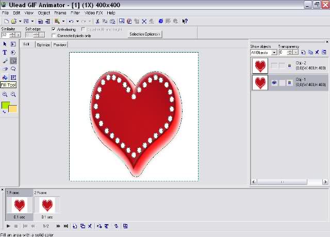Click the Preview in browser icon
The height and width of the screenshot is (237, 330).
[161, 21]
